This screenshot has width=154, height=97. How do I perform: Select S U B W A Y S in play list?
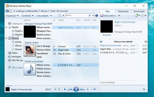123,53
